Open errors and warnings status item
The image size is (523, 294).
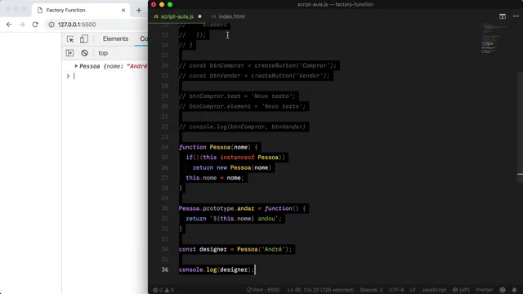click(x=163, y=290)
